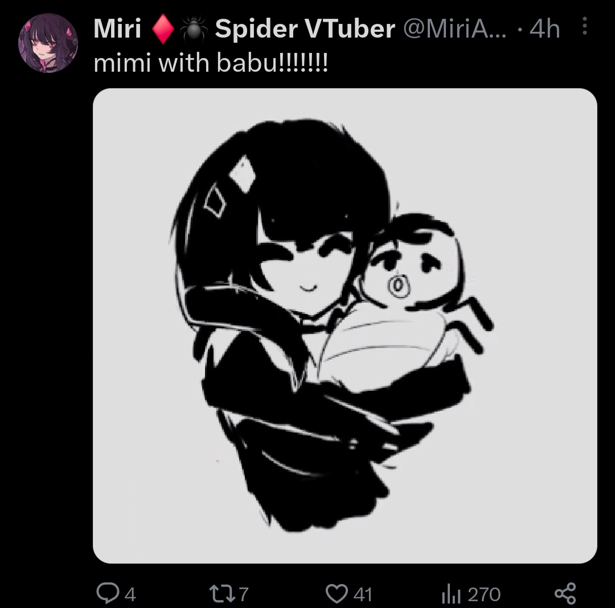This screenshot has height=608, width=615.
Task: Like the post with the heart icon
Action: pyautogui.click(x=337, y=594)
